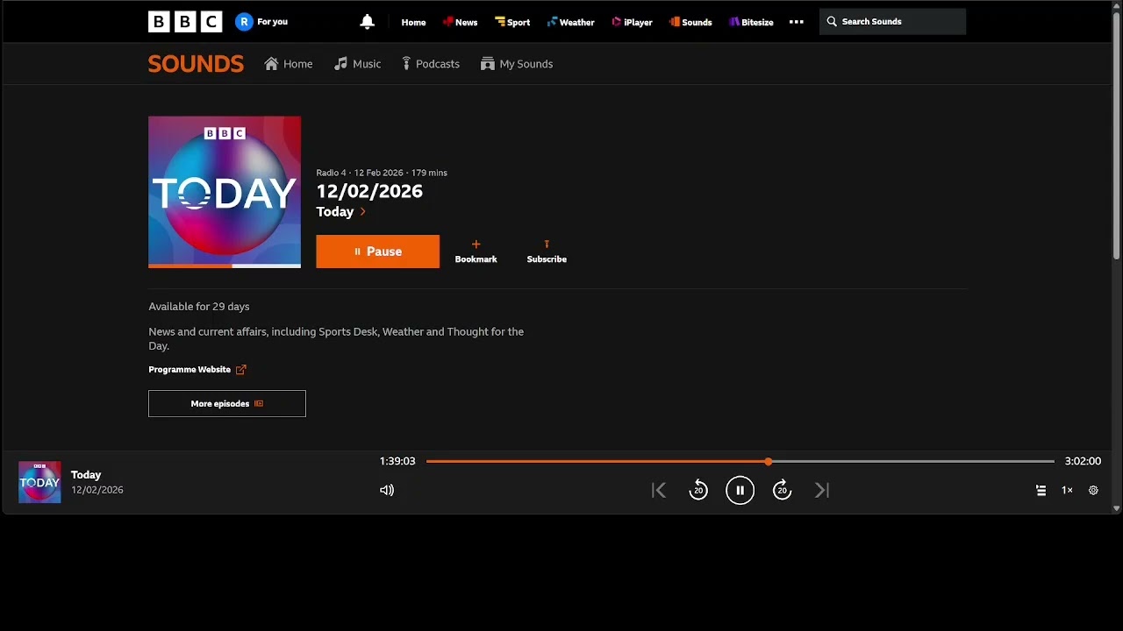Click the small Today thumbnail in player bar
Screen dimensions: 1123x631
(39, 482)
